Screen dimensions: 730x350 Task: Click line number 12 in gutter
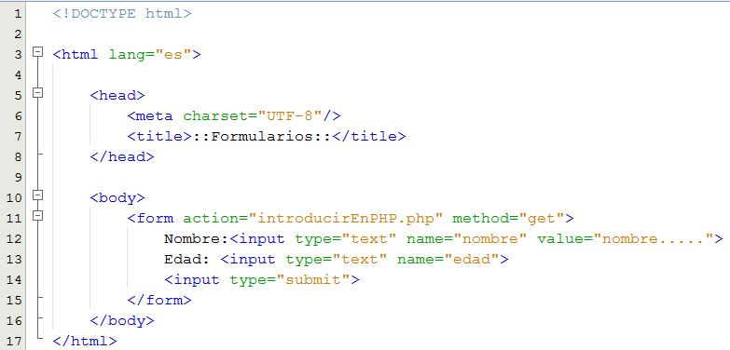coord(14,238)
